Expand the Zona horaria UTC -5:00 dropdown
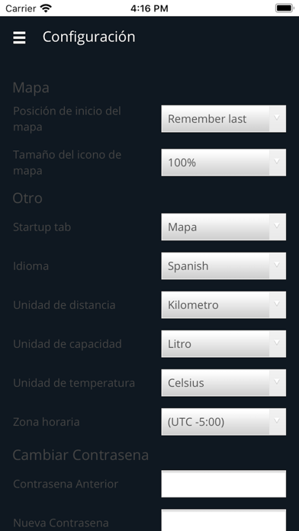299x531 pixels. click(x=223, y=421)
